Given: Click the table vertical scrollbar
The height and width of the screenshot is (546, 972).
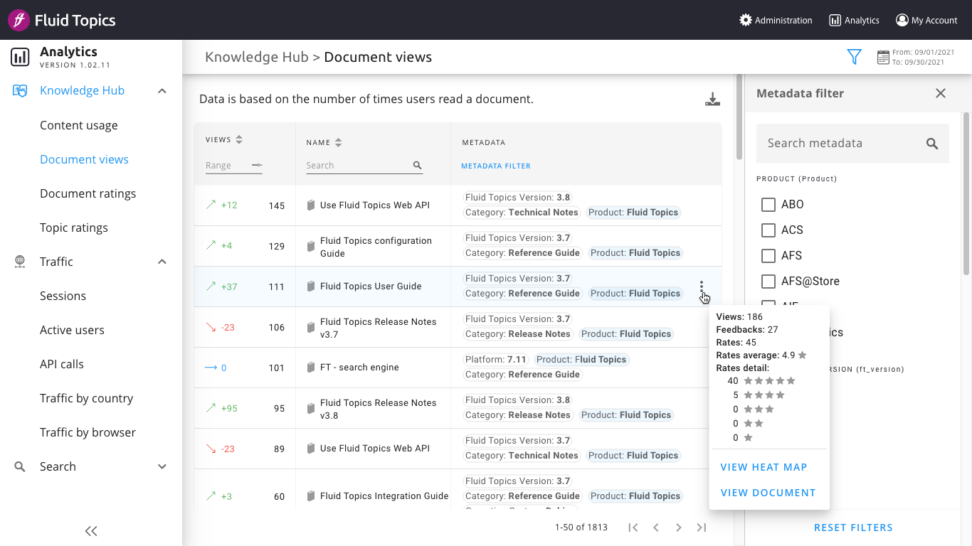Looking at the screenshot, I should (739, 117).
